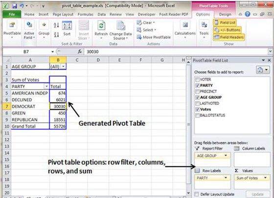Check the PRECINCT field checkbox
274x198 pixels.
coord(197,91)
